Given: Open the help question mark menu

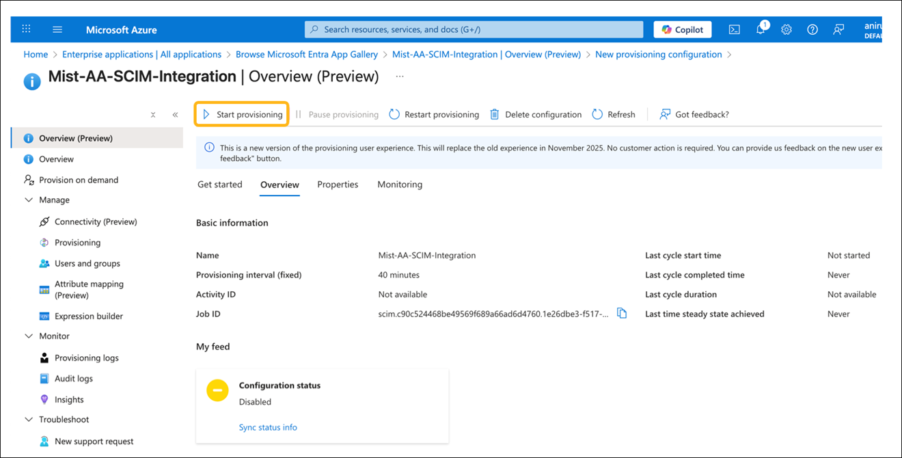Looking at the screenshot, I should coord(812,29).
